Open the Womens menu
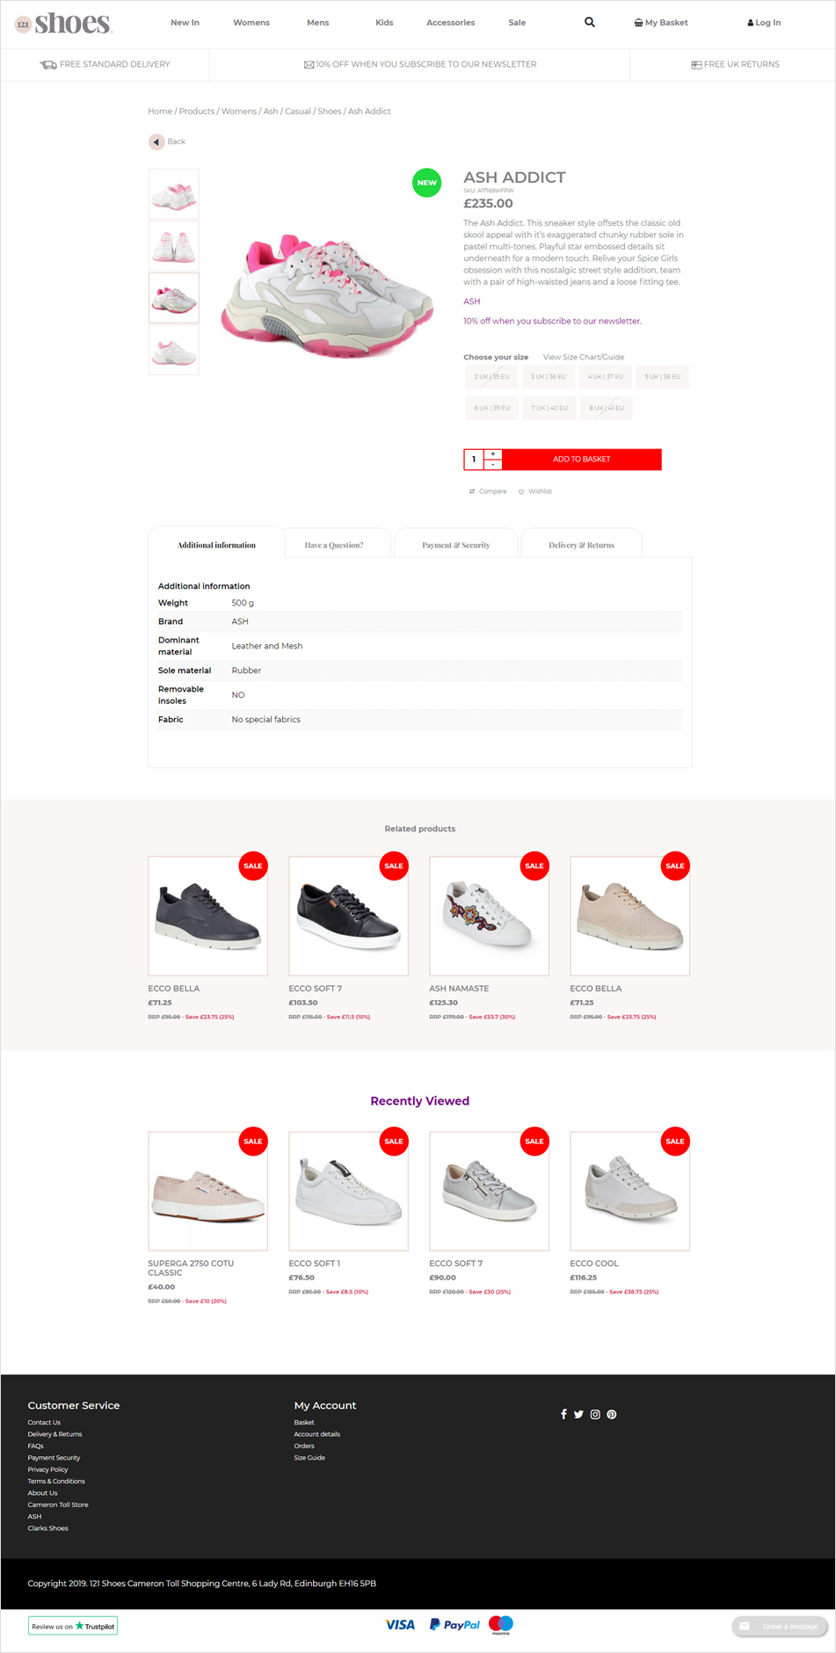Viewport: 836px width, 1653px height. coord(251,23)
